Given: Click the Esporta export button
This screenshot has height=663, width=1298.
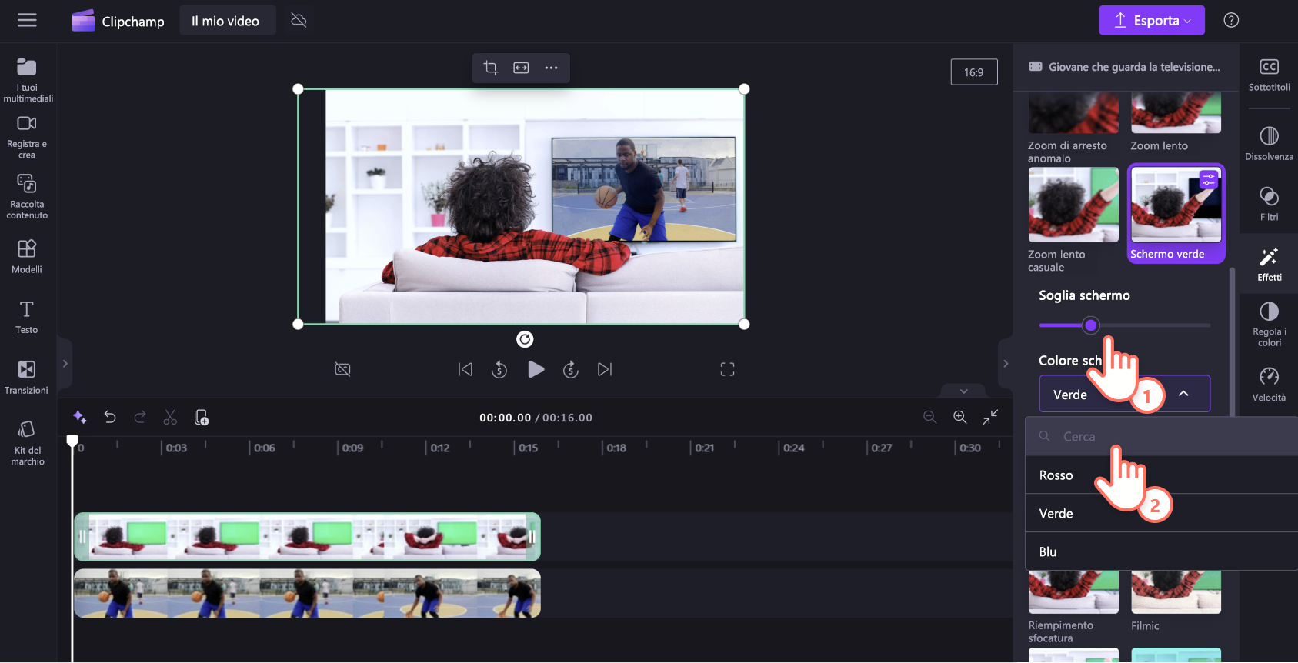Looking at the screenshot, I should pos(1151,20).
